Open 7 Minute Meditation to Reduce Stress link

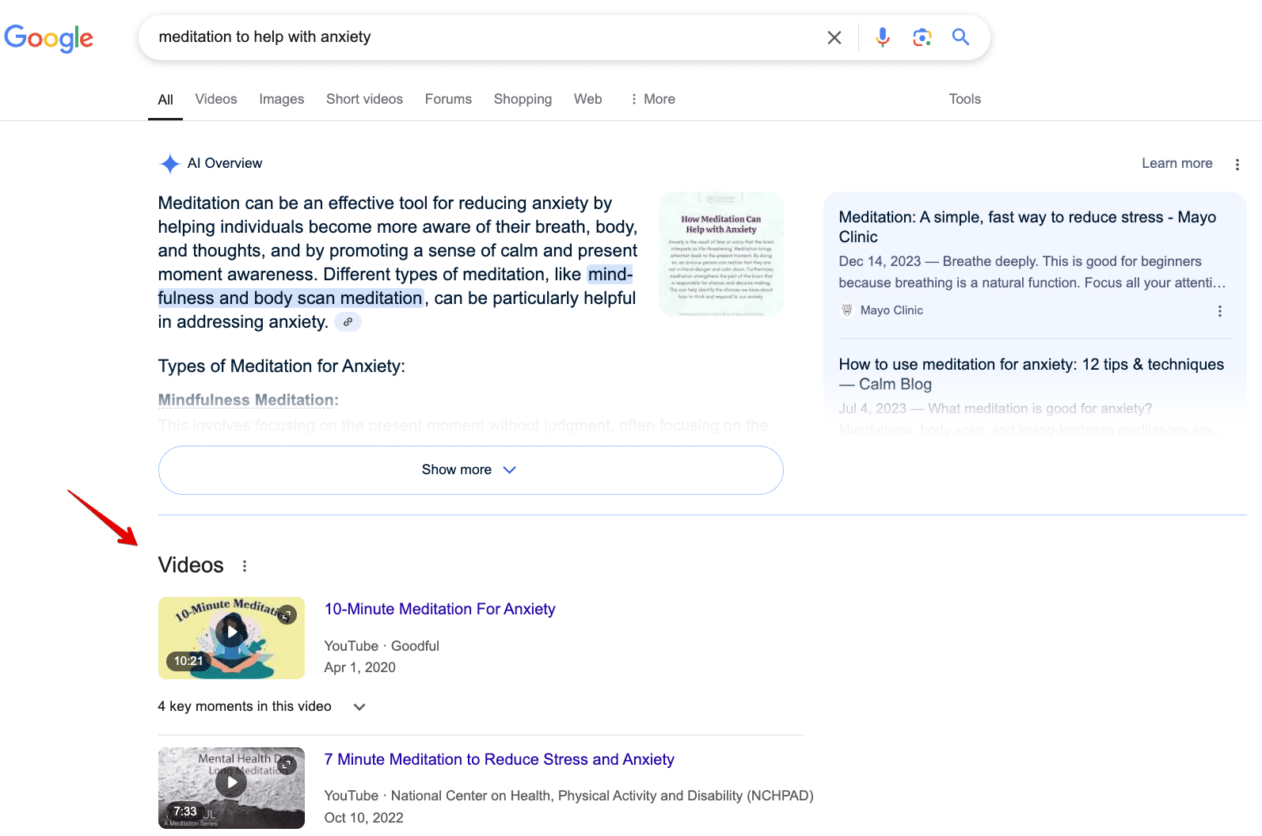499,759
